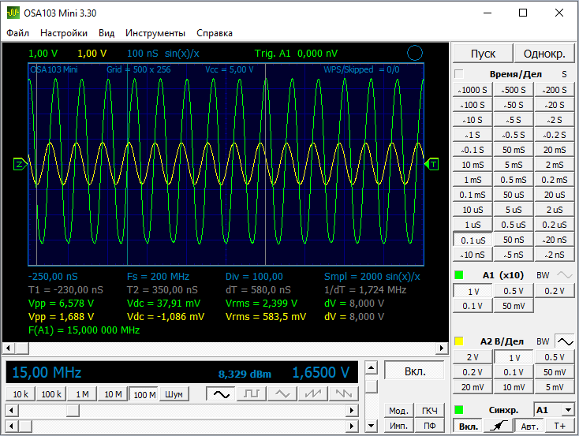Select the reverse sawtooth waveform icon

click(x=343, y=393)
